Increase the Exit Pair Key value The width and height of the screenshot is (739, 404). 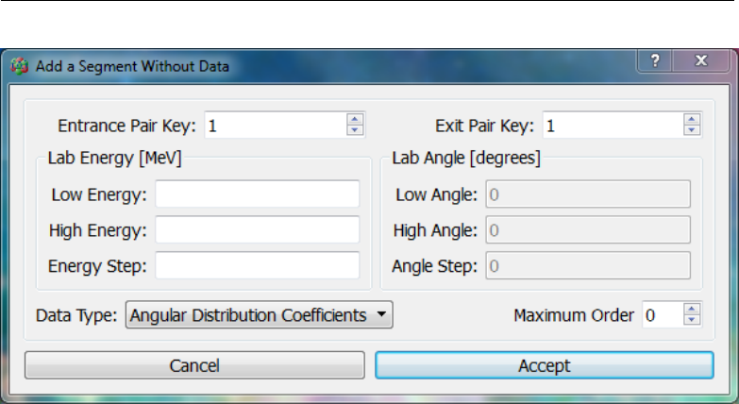click(x=692, y=119)
